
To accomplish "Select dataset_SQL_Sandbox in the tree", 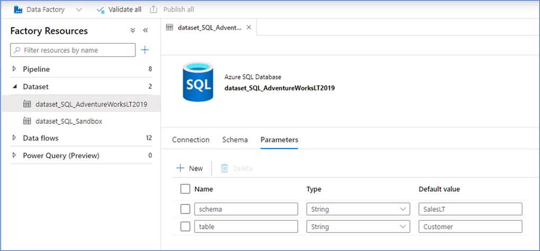I will tap(69, 121).
